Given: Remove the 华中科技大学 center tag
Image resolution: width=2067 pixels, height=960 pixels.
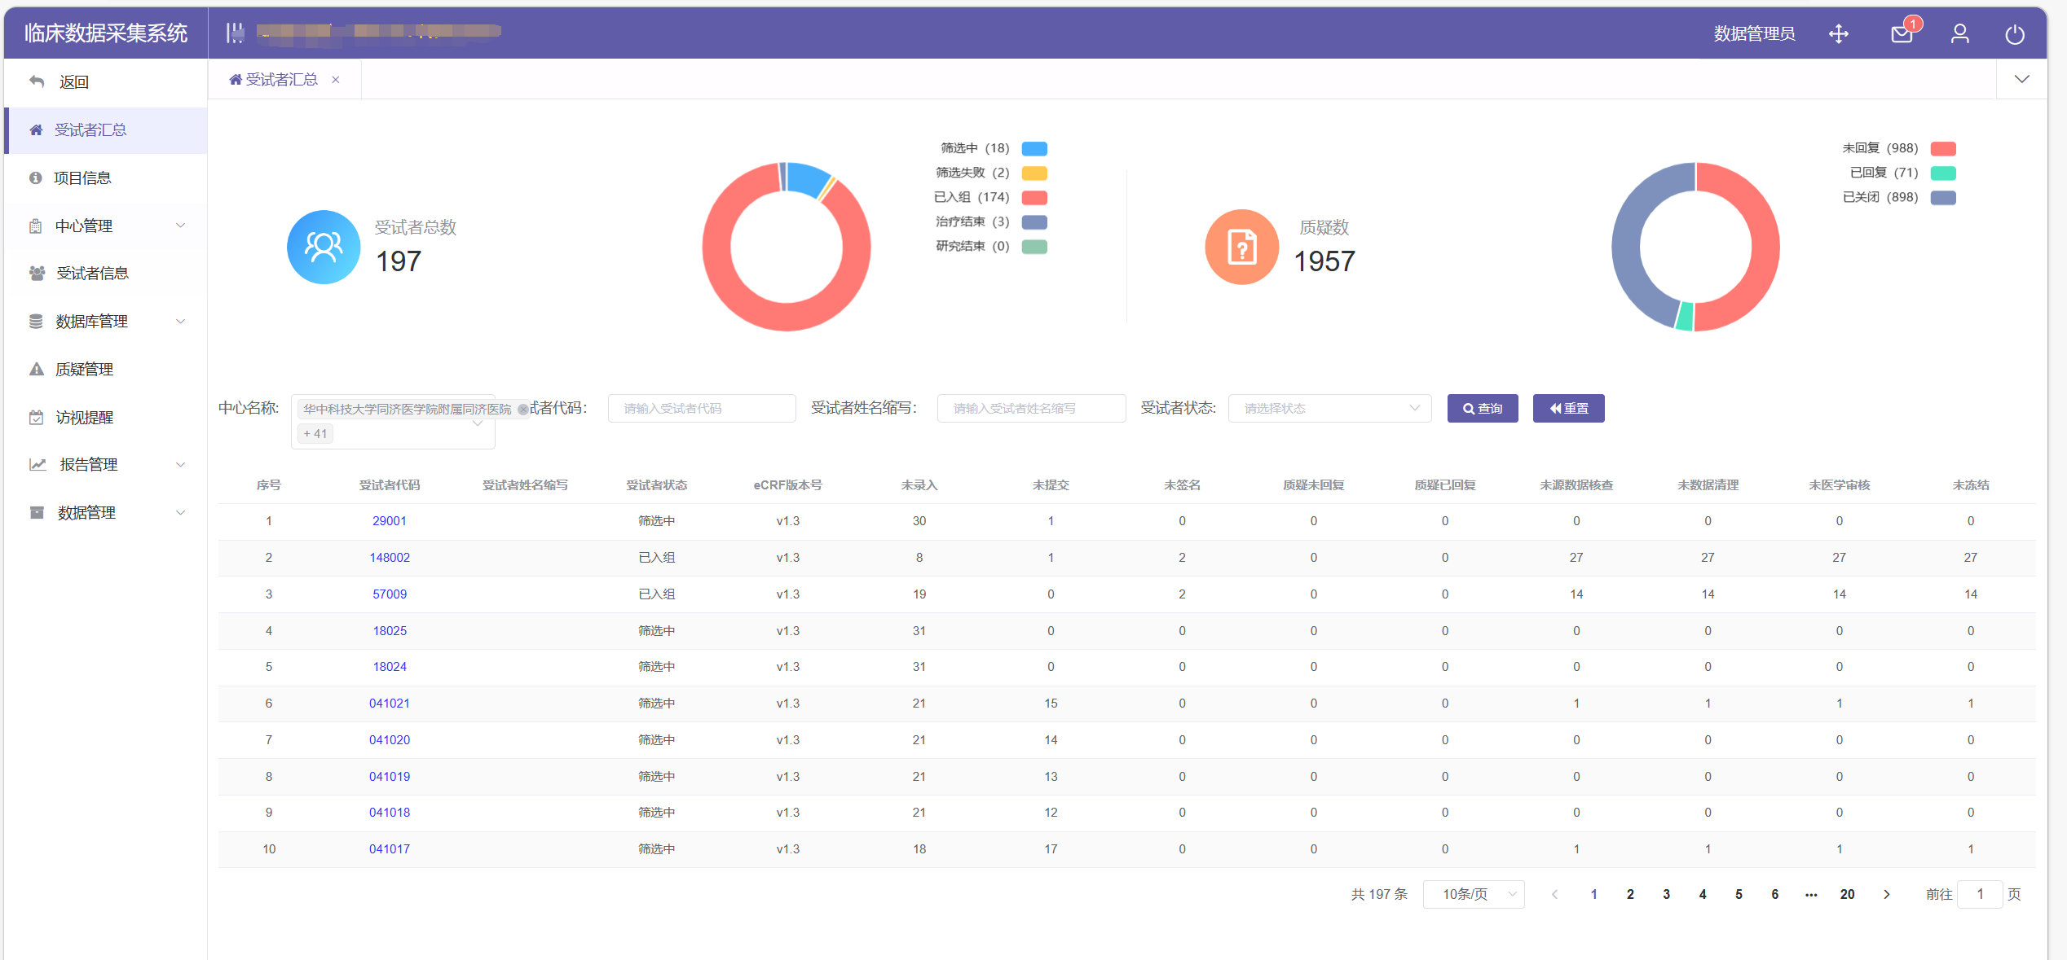Looking at the screenshot, I should (522, 410).
